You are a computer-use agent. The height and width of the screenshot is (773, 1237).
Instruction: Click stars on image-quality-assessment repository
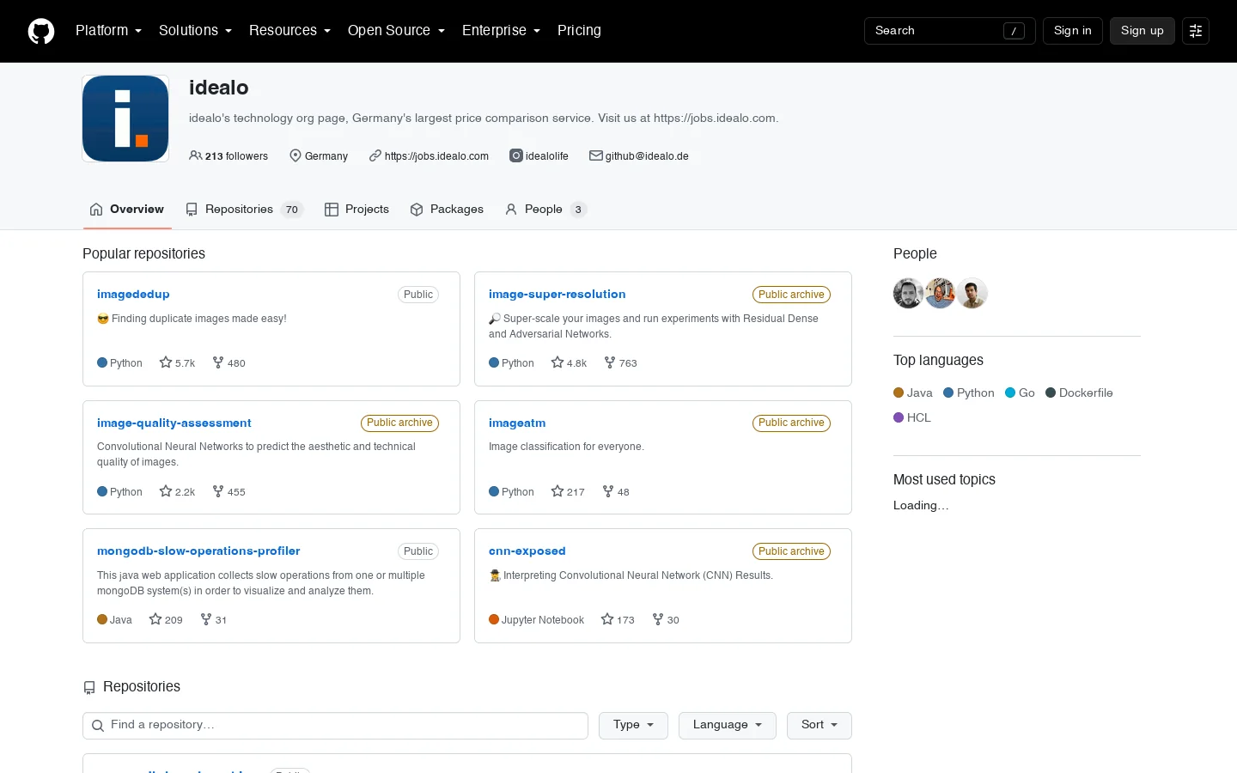178,492
